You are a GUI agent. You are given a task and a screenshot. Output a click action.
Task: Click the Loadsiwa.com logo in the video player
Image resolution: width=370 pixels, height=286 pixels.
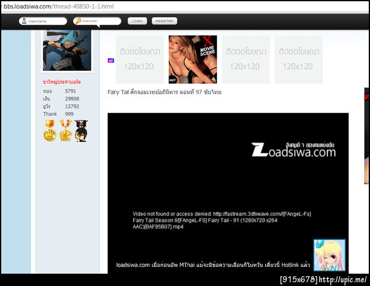tap(294, 150)
